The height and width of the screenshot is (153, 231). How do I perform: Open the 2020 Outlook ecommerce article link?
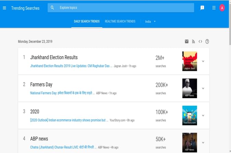[69, 120]
